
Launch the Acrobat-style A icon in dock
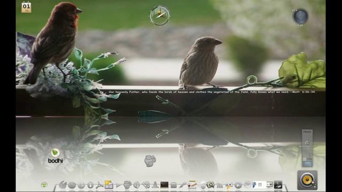point(99,185)
